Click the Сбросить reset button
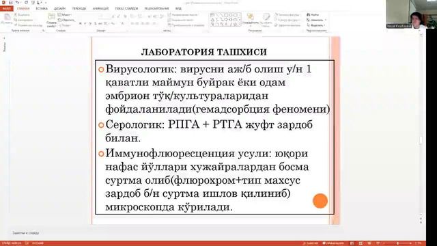The width and height of the screenshot is (437, 246). [66, 20]
